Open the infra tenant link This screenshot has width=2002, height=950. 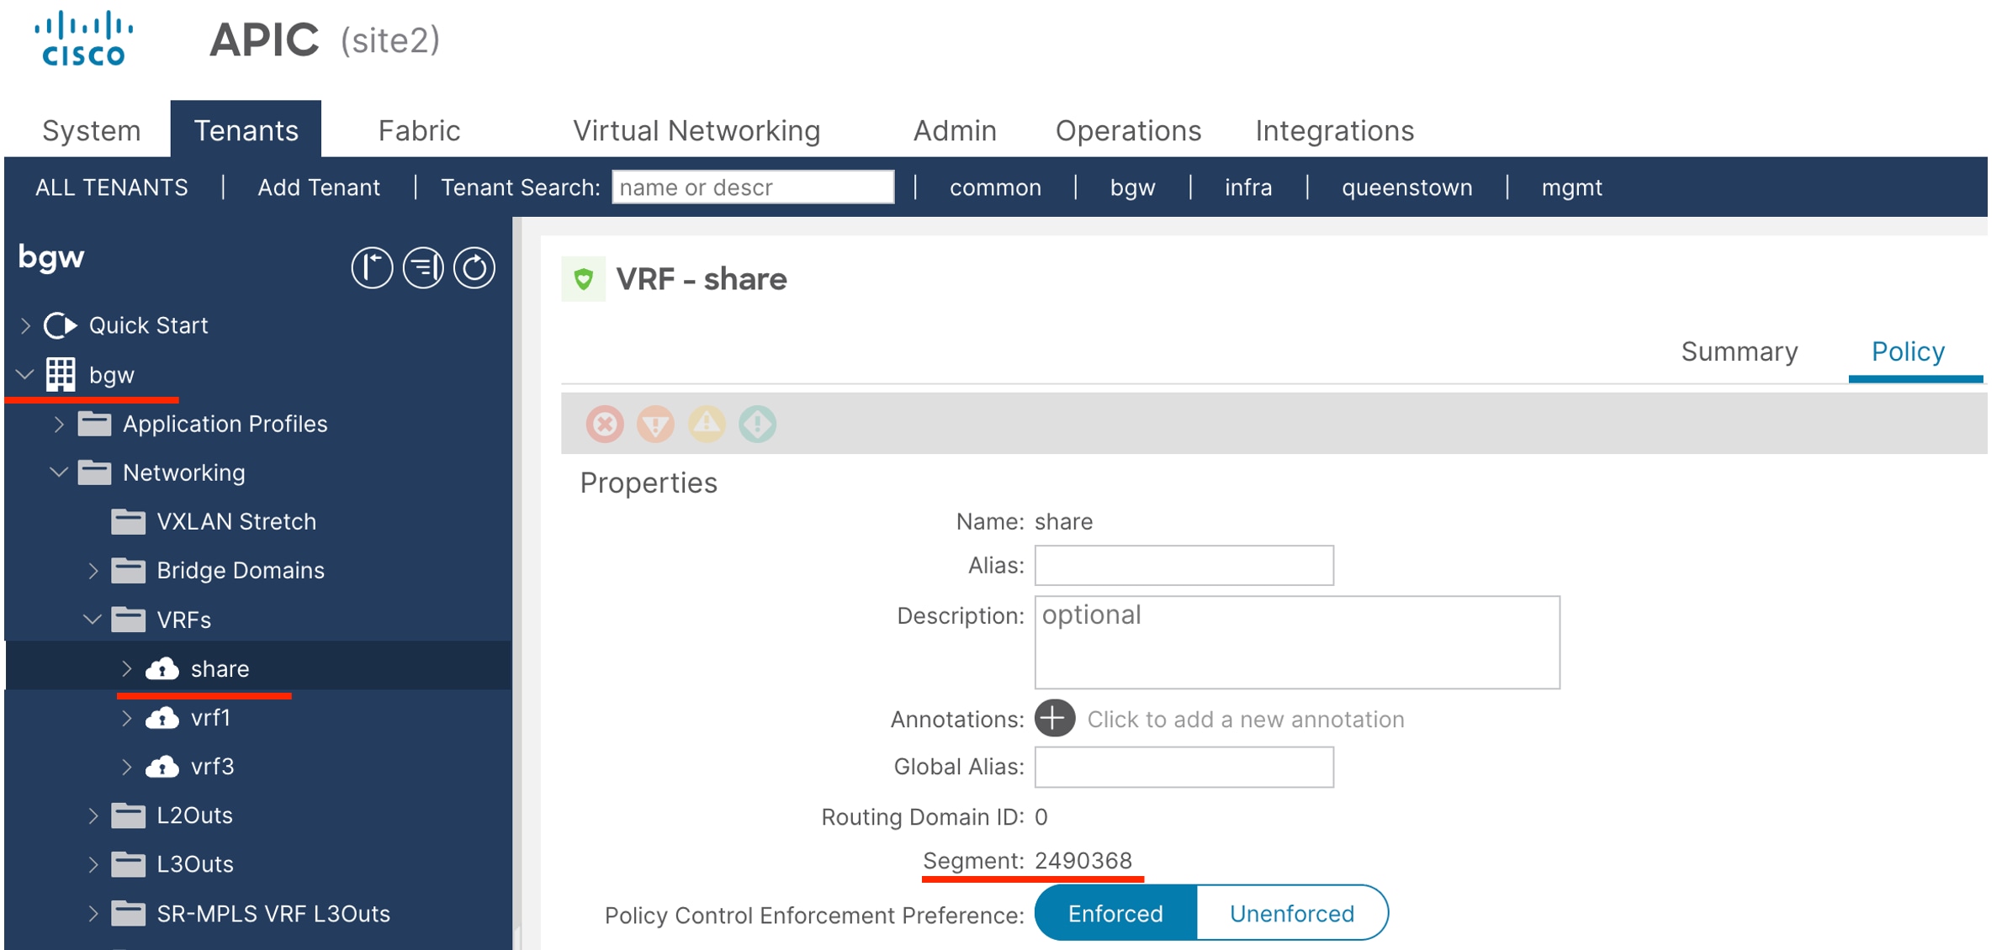coord(1248,187)
